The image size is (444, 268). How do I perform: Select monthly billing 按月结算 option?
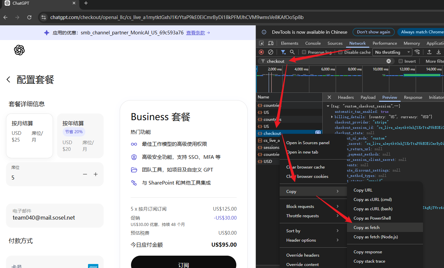pyautogui.click(x=29, y=136)
